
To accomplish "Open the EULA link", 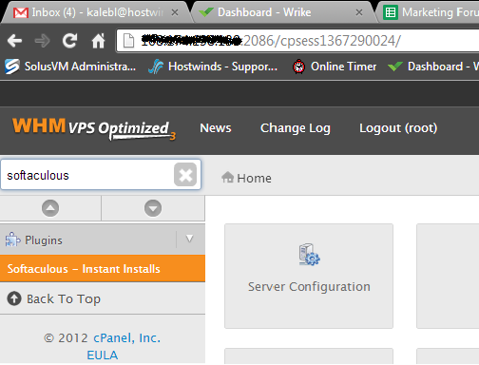I will 103,355.
